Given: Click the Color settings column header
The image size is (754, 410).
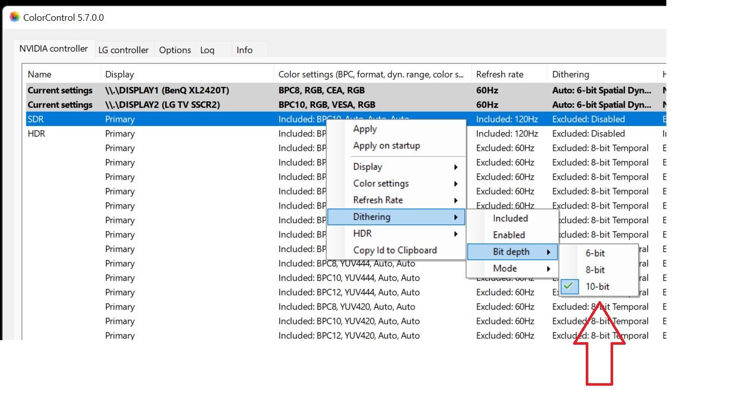Looking at the screenshot, I should pos(372,74).
